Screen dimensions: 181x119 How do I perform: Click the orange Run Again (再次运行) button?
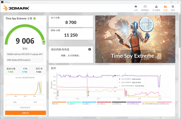(26, 113)
